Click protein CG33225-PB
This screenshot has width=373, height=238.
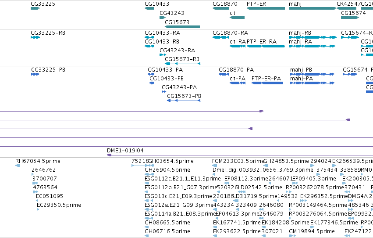coord(48,69)
